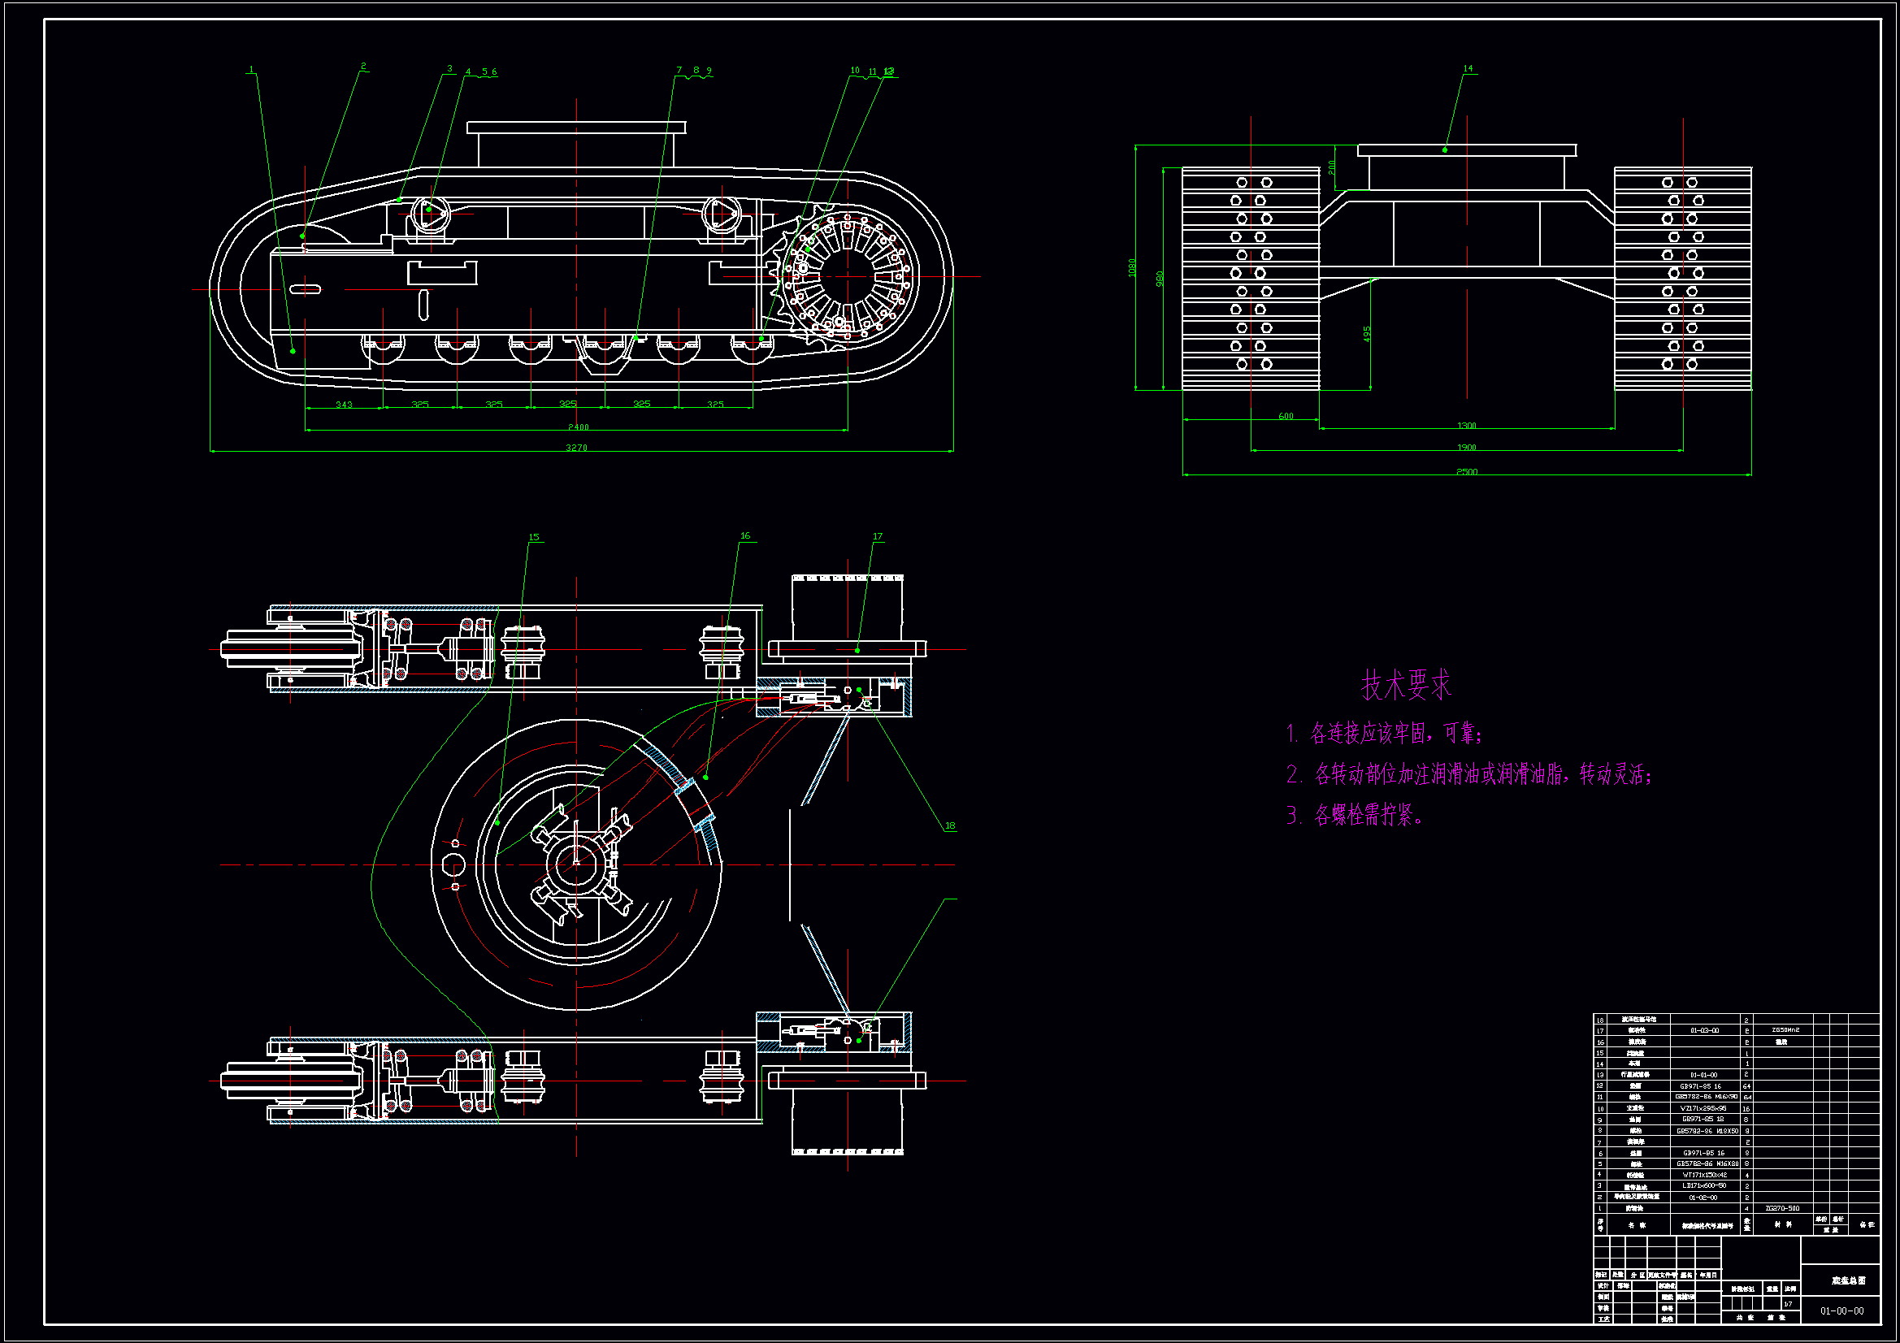The image size is (1900, 1343).
Task: Select the 1080 vertical height dimension
Action: [x=1132, y=267]
